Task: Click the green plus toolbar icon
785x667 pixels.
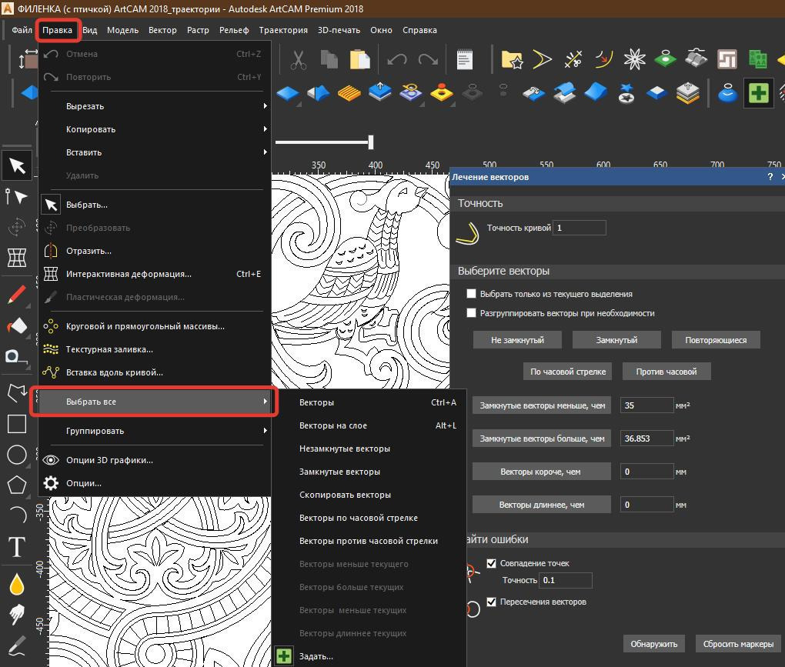Action: click(x=759, y=93)
